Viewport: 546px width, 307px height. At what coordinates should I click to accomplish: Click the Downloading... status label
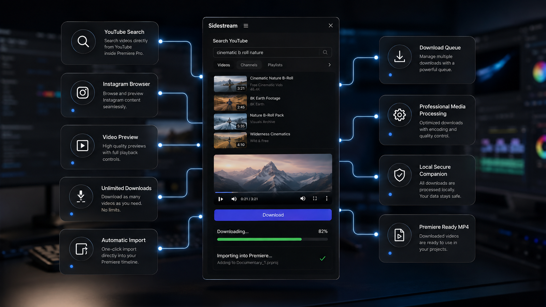click(233, 232)
